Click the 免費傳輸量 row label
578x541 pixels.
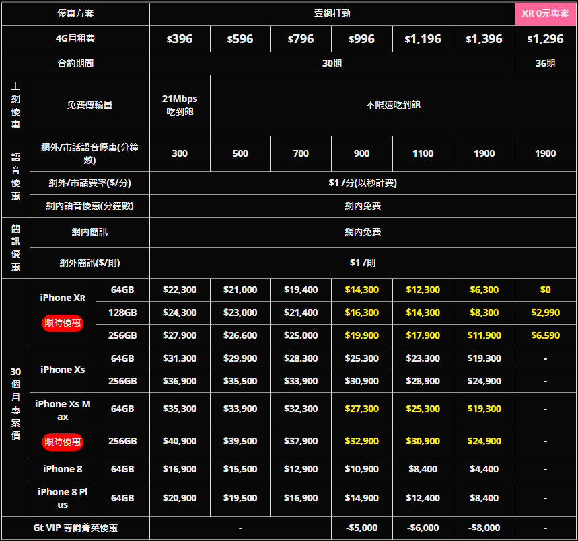coord(89,106)
